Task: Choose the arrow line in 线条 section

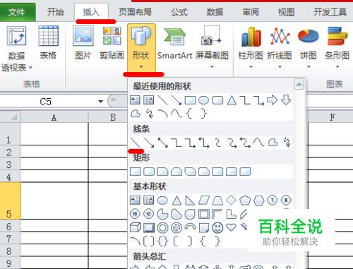Action: coord(149,143)
